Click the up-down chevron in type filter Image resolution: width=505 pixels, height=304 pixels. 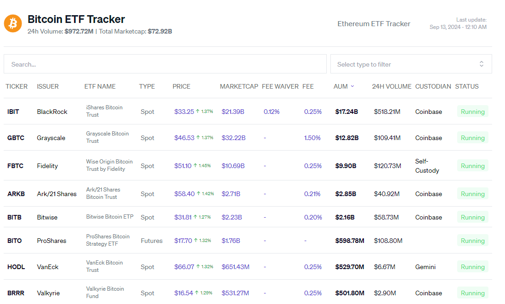[x=482, y=64]
